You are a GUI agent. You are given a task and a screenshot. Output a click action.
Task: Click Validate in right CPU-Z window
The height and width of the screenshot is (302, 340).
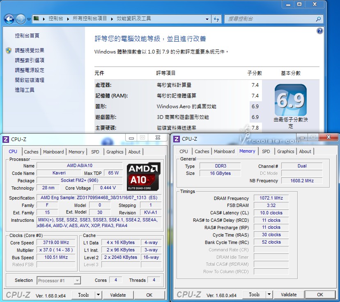coord(289,295)
